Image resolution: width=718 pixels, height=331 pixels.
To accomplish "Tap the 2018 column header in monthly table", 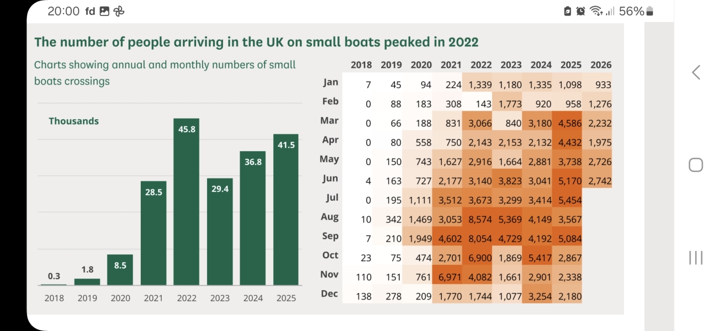I will tap(361, 65).
